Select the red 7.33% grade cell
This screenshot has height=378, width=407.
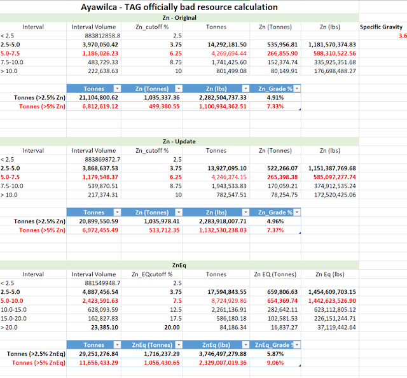pyautogui.click(x=275, y=106)
